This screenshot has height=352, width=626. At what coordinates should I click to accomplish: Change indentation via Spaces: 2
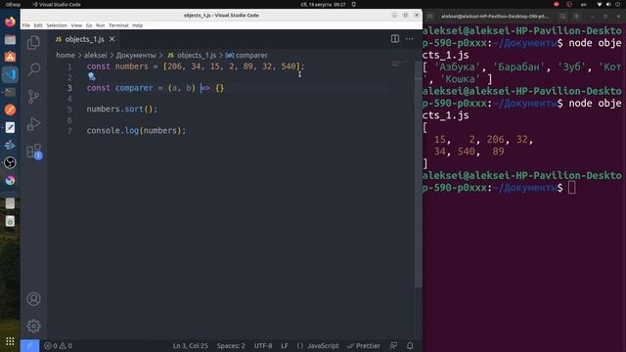tap(231, 345)
